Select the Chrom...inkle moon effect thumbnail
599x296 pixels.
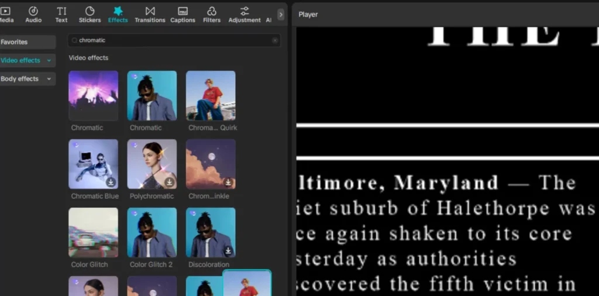[x=211, y=164]
